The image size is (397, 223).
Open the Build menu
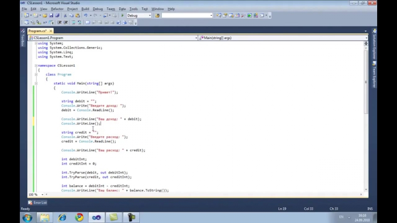pyautogui.click(x=85, y=9)
